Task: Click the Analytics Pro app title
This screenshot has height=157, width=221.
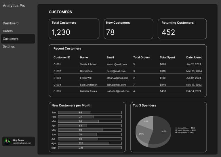Action: point(14,6)
